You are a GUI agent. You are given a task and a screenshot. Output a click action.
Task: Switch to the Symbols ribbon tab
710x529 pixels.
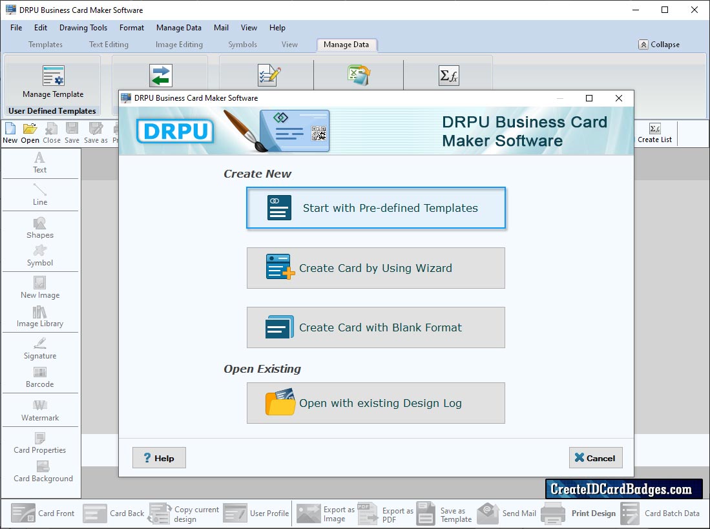pos(243,45)
